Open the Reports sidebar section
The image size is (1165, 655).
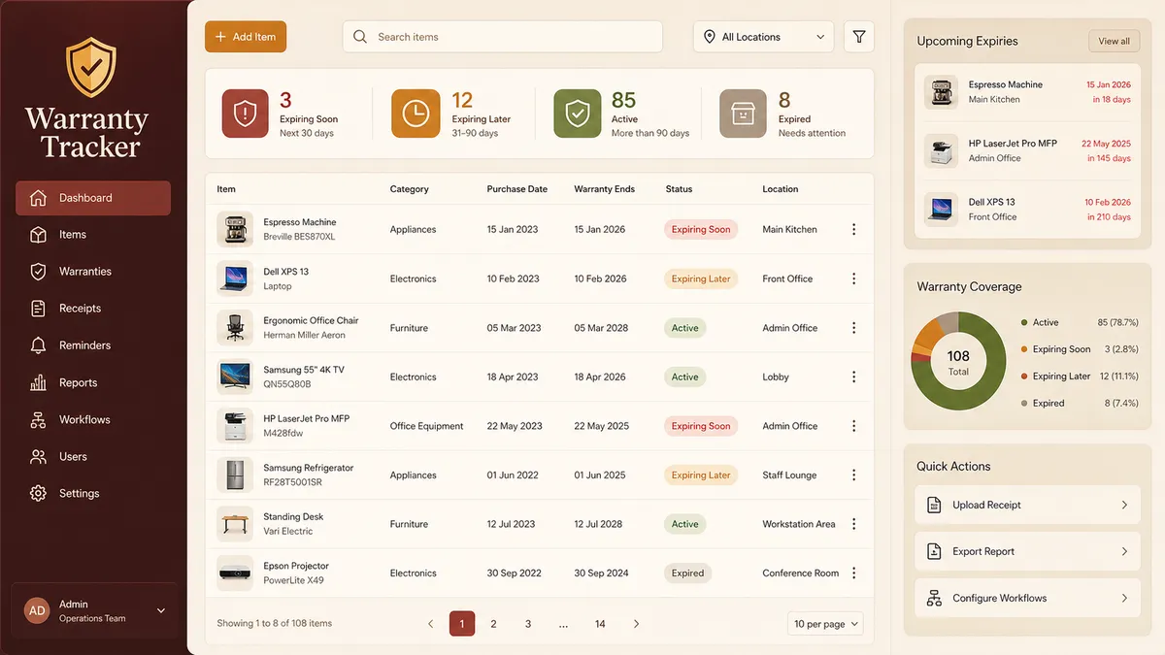93,382
